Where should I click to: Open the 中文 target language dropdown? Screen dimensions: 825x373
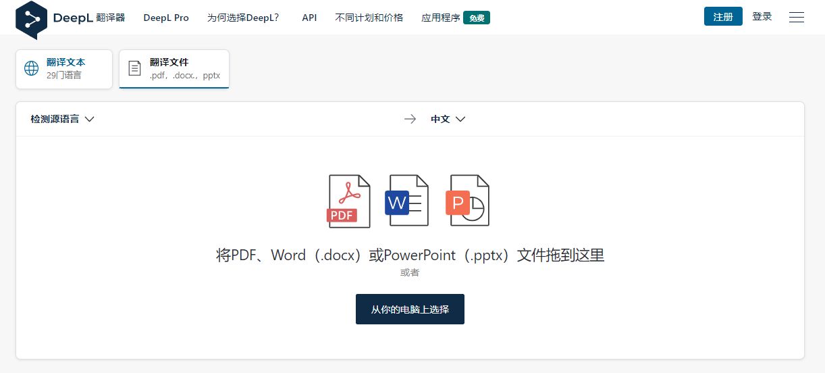tap(448, 119)
